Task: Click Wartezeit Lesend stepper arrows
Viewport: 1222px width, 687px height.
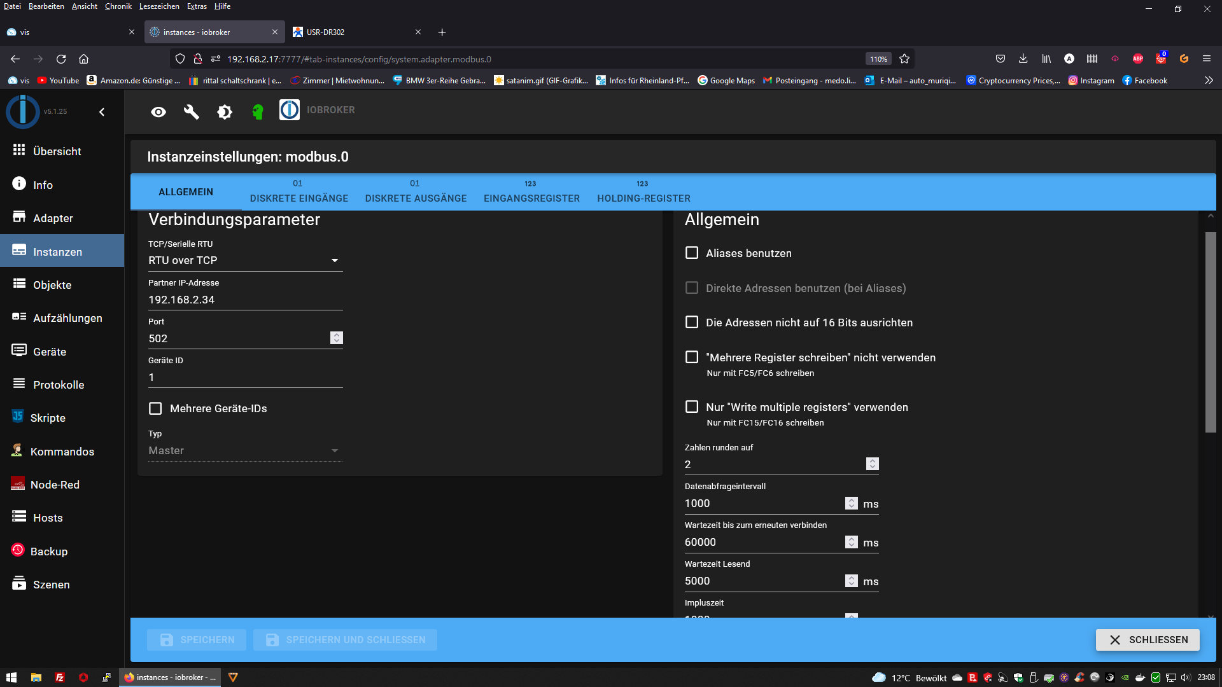Action: tap(852, 581)
